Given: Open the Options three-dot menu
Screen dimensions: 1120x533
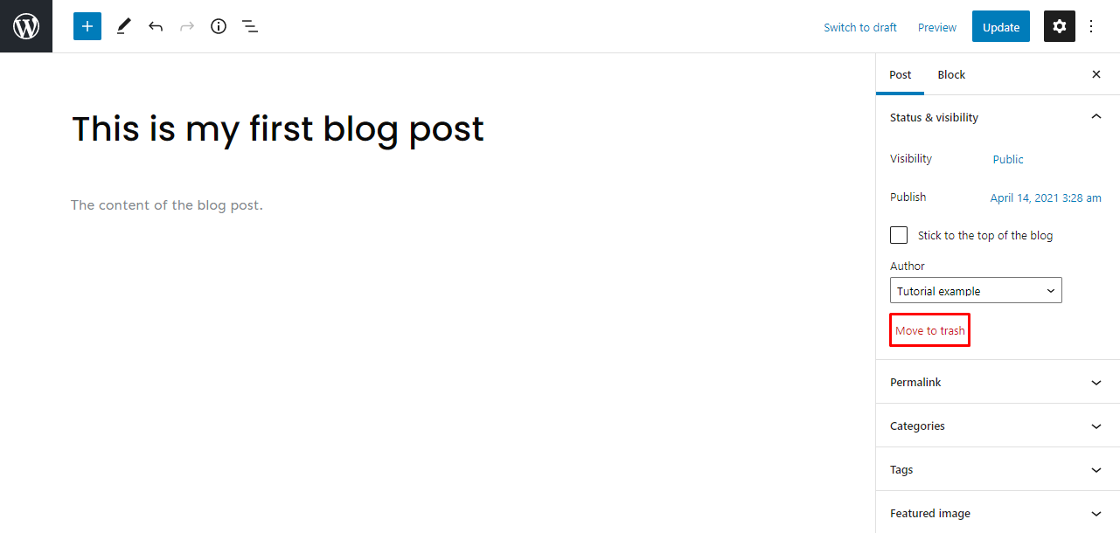Looking at the screenshot, I should coord(1090,26).
